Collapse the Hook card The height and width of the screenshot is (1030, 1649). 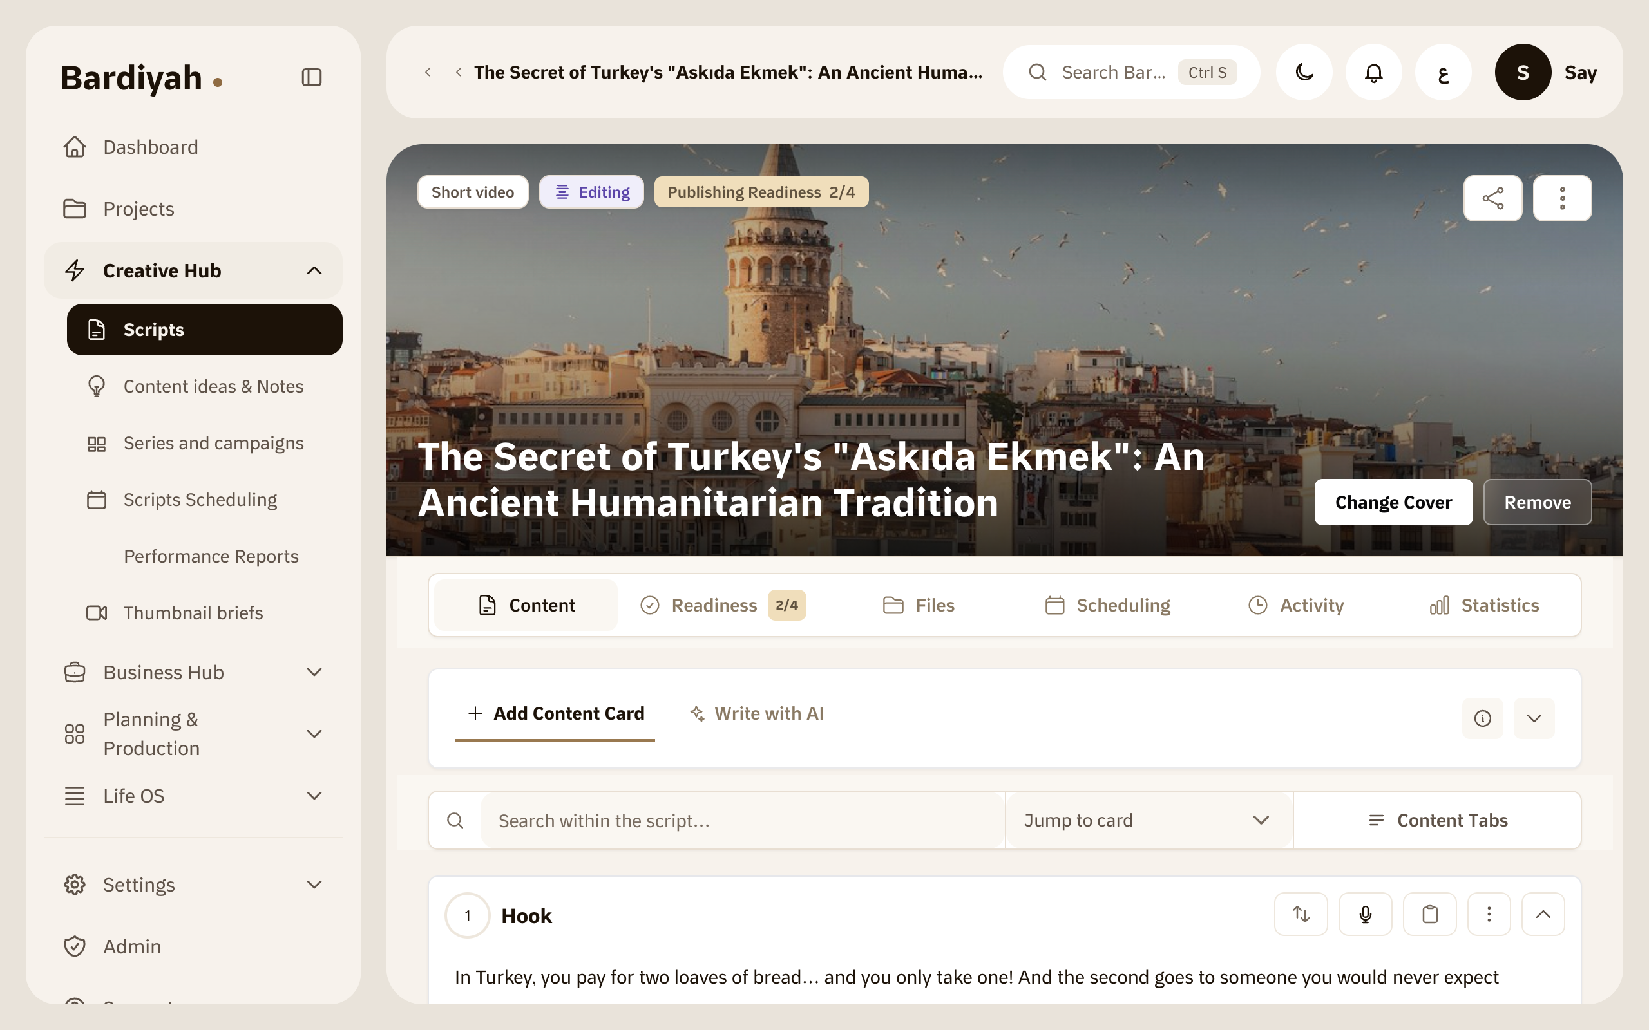(1543, 914)
